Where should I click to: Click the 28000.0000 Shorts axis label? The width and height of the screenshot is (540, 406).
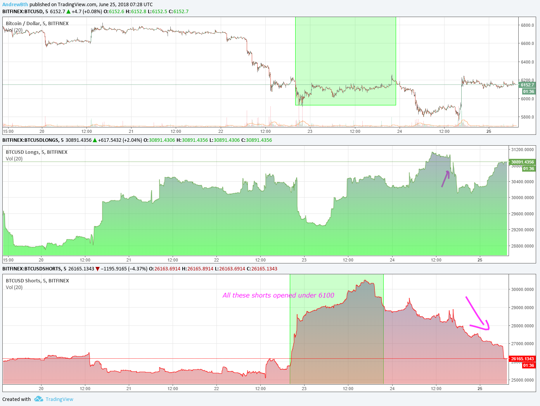coord(523,326)
